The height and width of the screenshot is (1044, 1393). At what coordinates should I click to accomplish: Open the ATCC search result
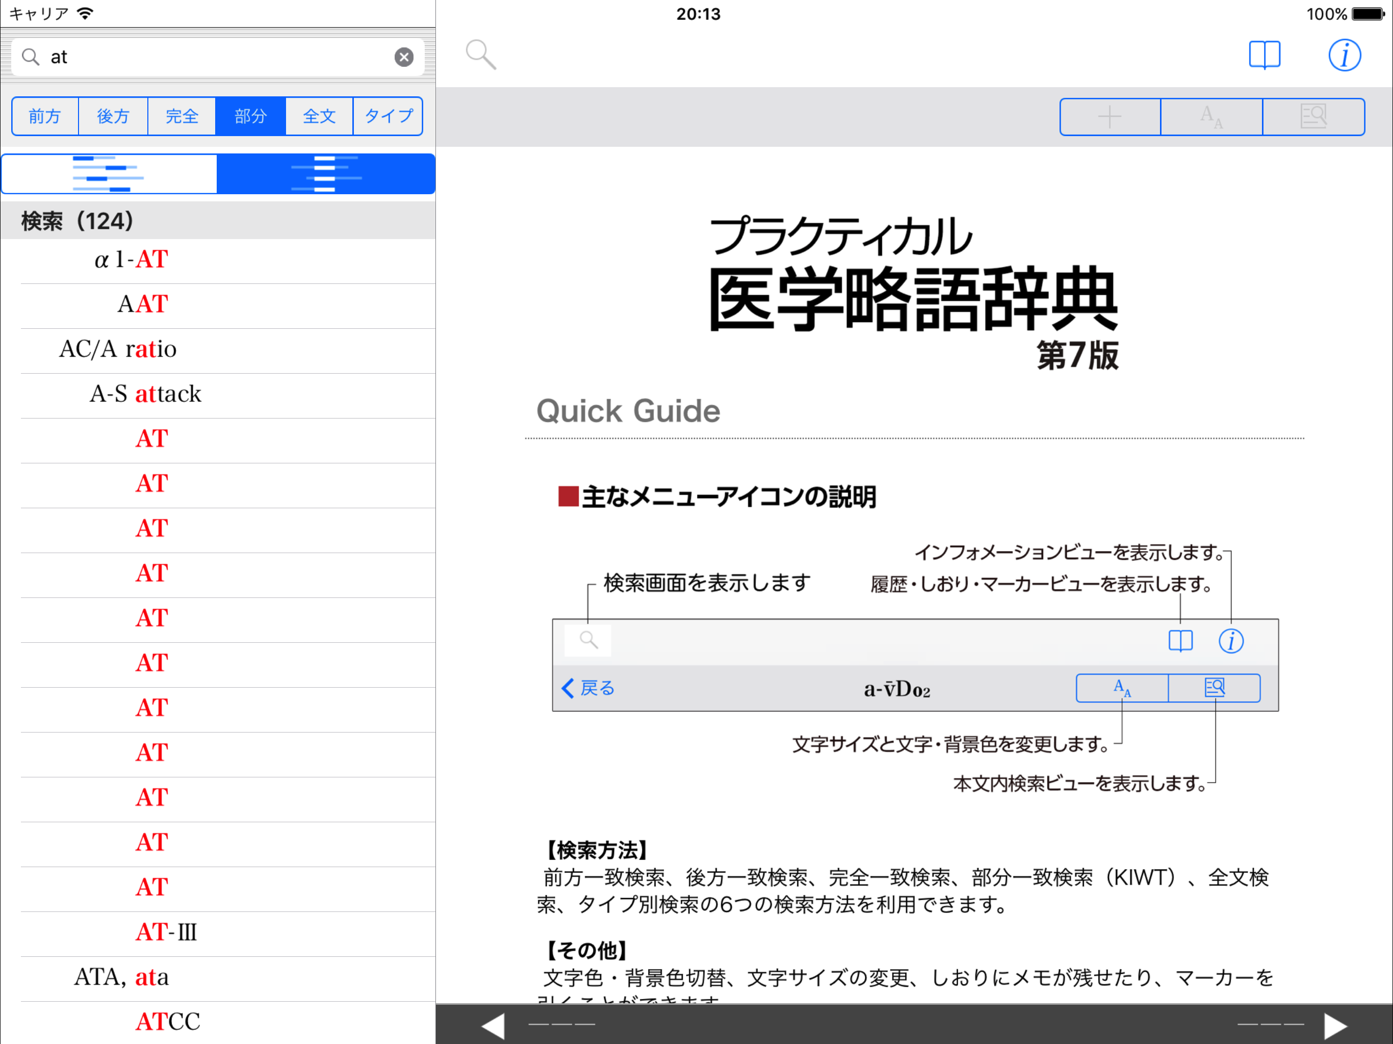pyautogui.click(x=168, y=1022)
